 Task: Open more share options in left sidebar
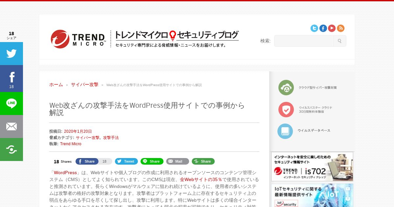[11, 149]
